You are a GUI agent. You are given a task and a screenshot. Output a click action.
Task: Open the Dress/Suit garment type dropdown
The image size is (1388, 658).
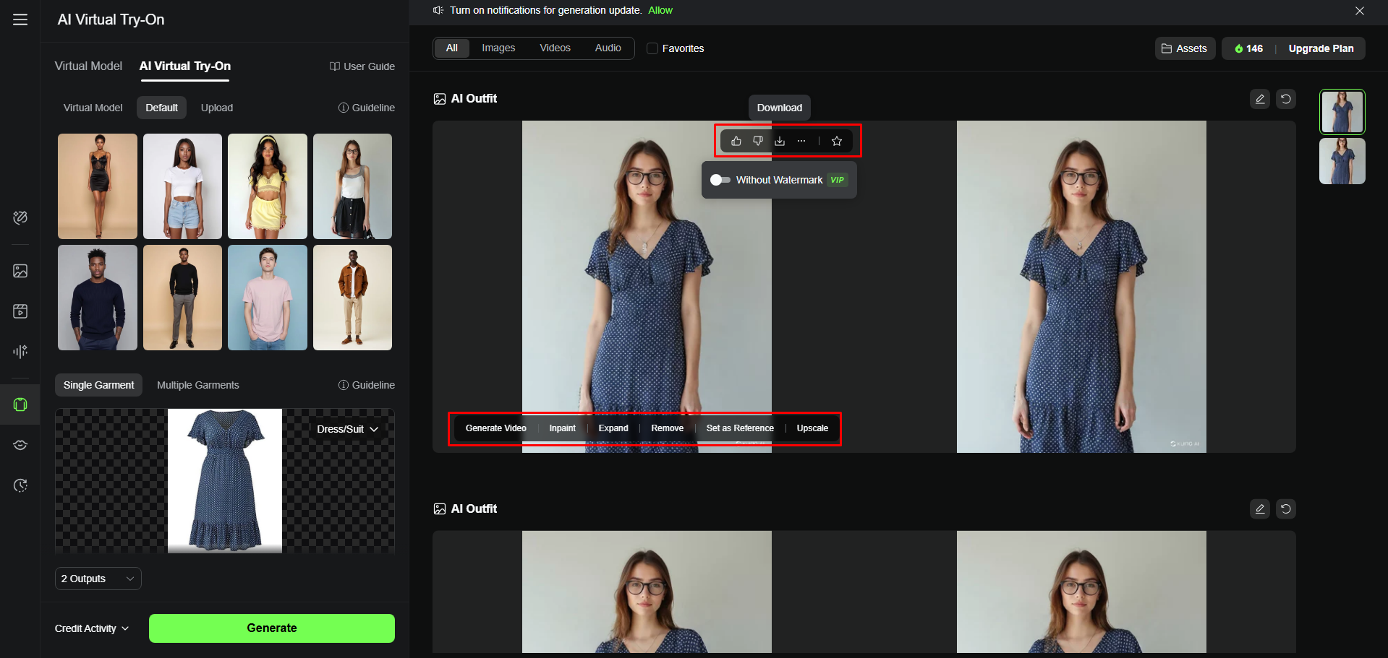[x=347, y=429]
